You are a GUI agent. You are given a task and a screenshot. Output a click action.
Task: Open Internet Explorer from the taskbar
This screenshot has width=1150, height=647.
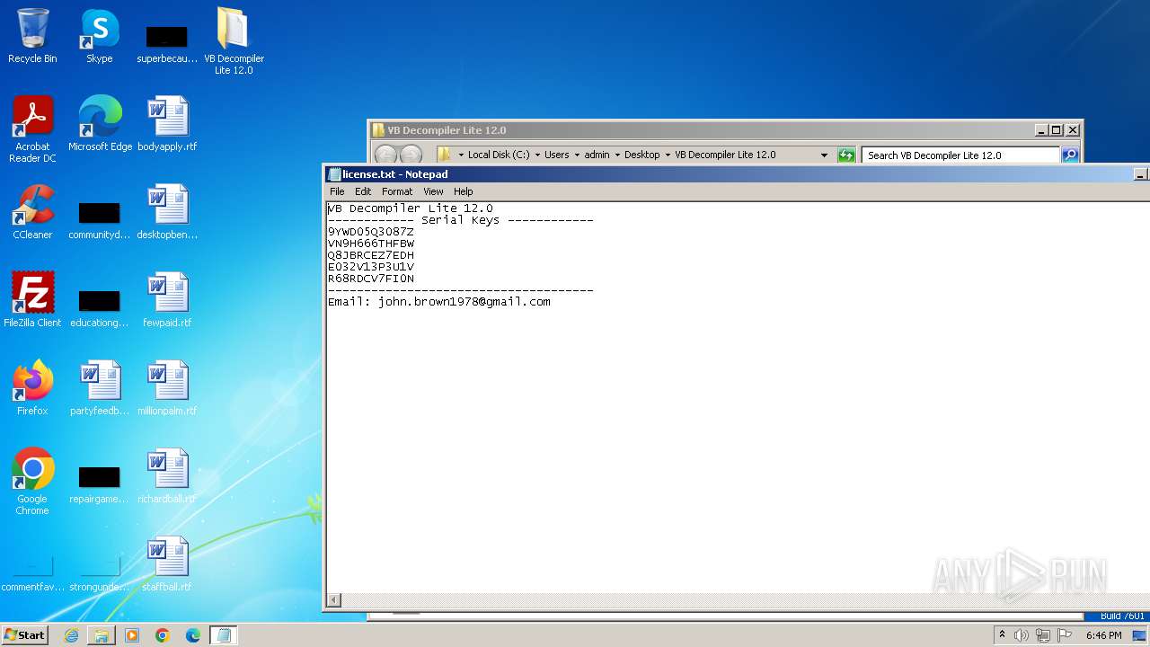(71, 635)
